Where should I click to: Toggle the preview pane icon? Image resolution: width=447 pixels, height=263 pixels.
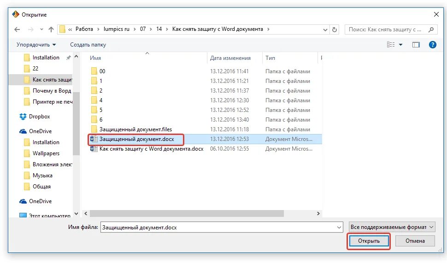click(x=416, y=45)
